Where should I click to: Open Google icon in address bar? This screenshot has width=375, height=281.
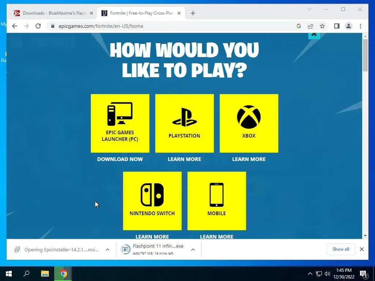tap(299, 26)
